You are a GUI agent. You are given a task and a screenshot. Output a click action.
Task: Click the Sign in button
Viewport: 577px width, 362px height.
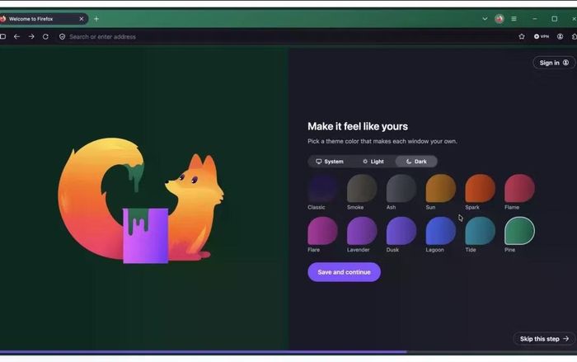click(x=554, y=63)
